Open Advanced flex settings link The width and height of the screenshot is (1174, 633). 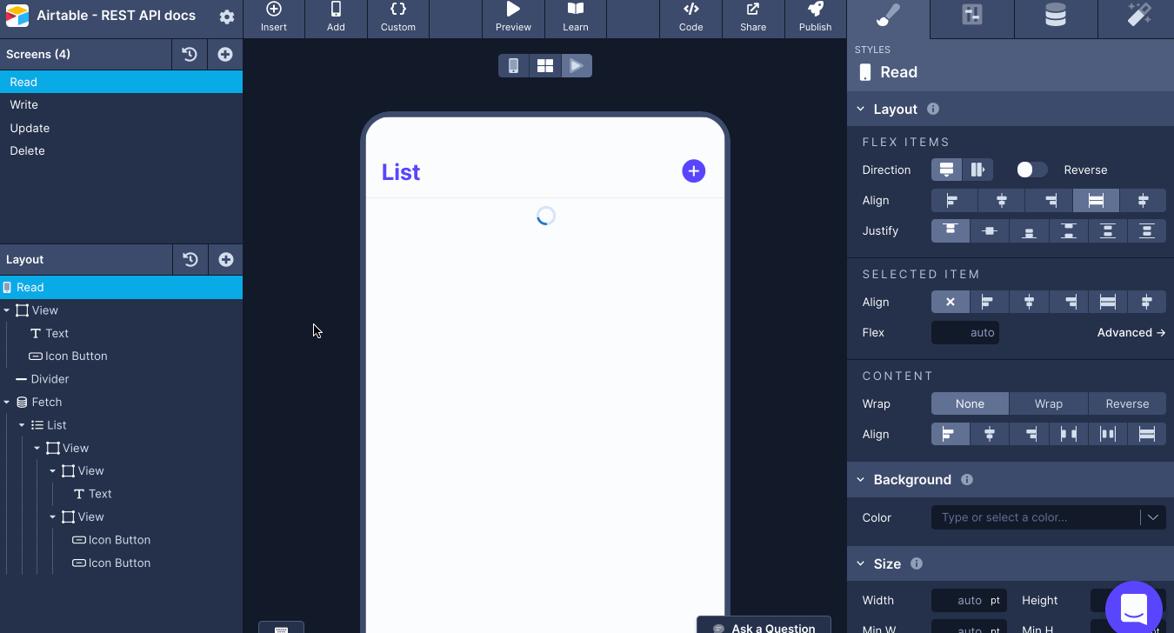tap(1131, 333)
